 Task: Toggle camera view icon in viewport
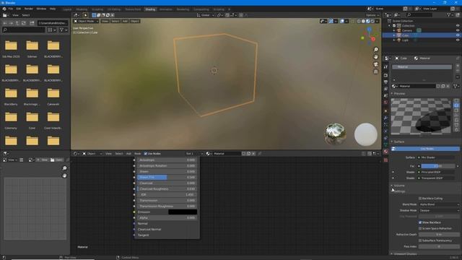(375, 64)
